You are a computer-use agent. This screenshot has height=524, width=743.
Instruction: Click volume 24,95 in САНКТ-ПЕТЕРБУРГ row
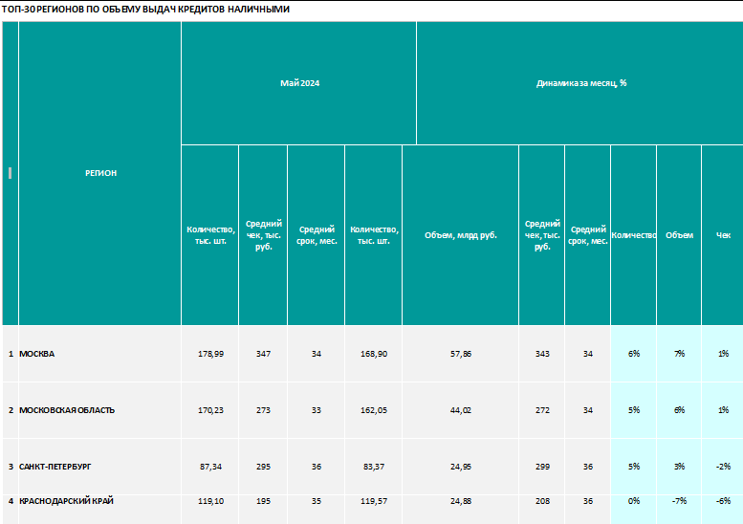click(461, 467)
